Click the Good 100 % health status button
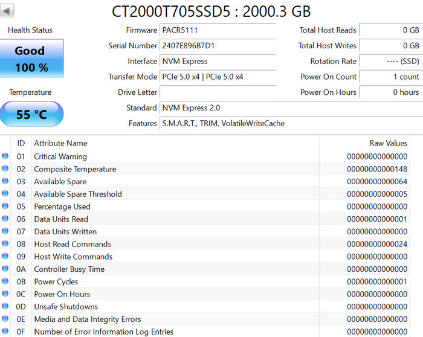This screenshot has width=423, height=337. tap(30, 59)
